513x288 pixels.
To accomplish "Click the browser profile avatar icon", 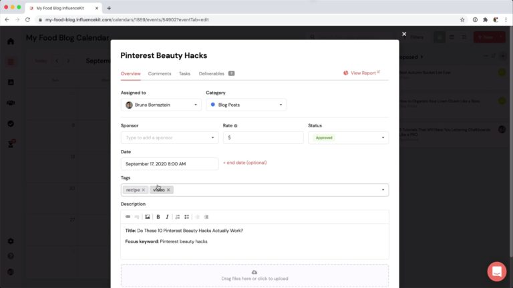I will pyautogui.click(x=496, y=19).
